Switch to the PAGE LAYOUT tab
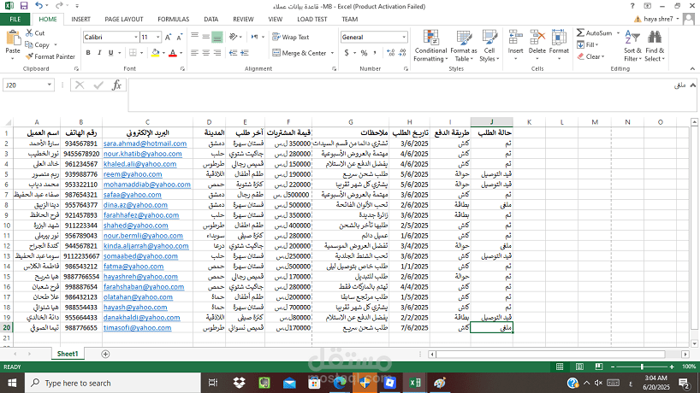 (124, 19)
